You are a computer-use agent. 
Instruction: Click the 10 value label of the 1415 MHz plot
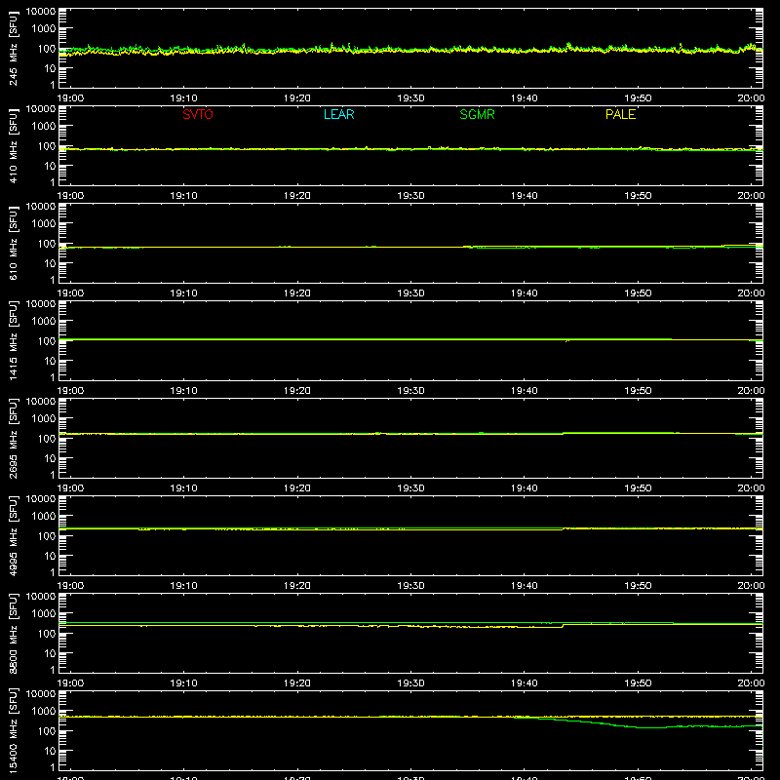point(50,361)
